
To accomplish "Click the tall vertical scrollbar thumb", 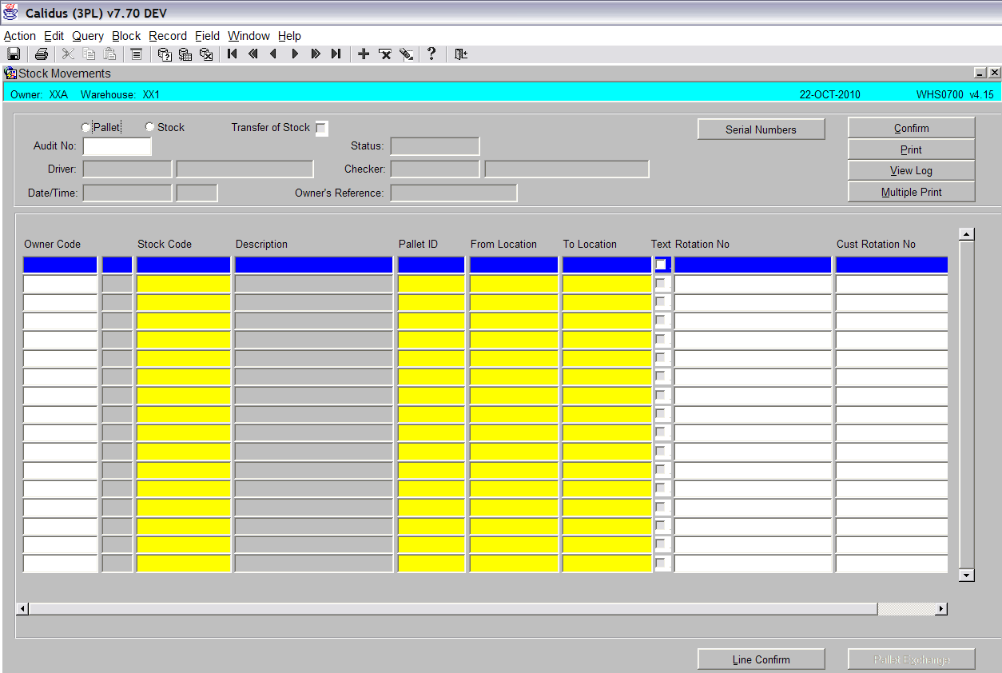I will point(967,404).
